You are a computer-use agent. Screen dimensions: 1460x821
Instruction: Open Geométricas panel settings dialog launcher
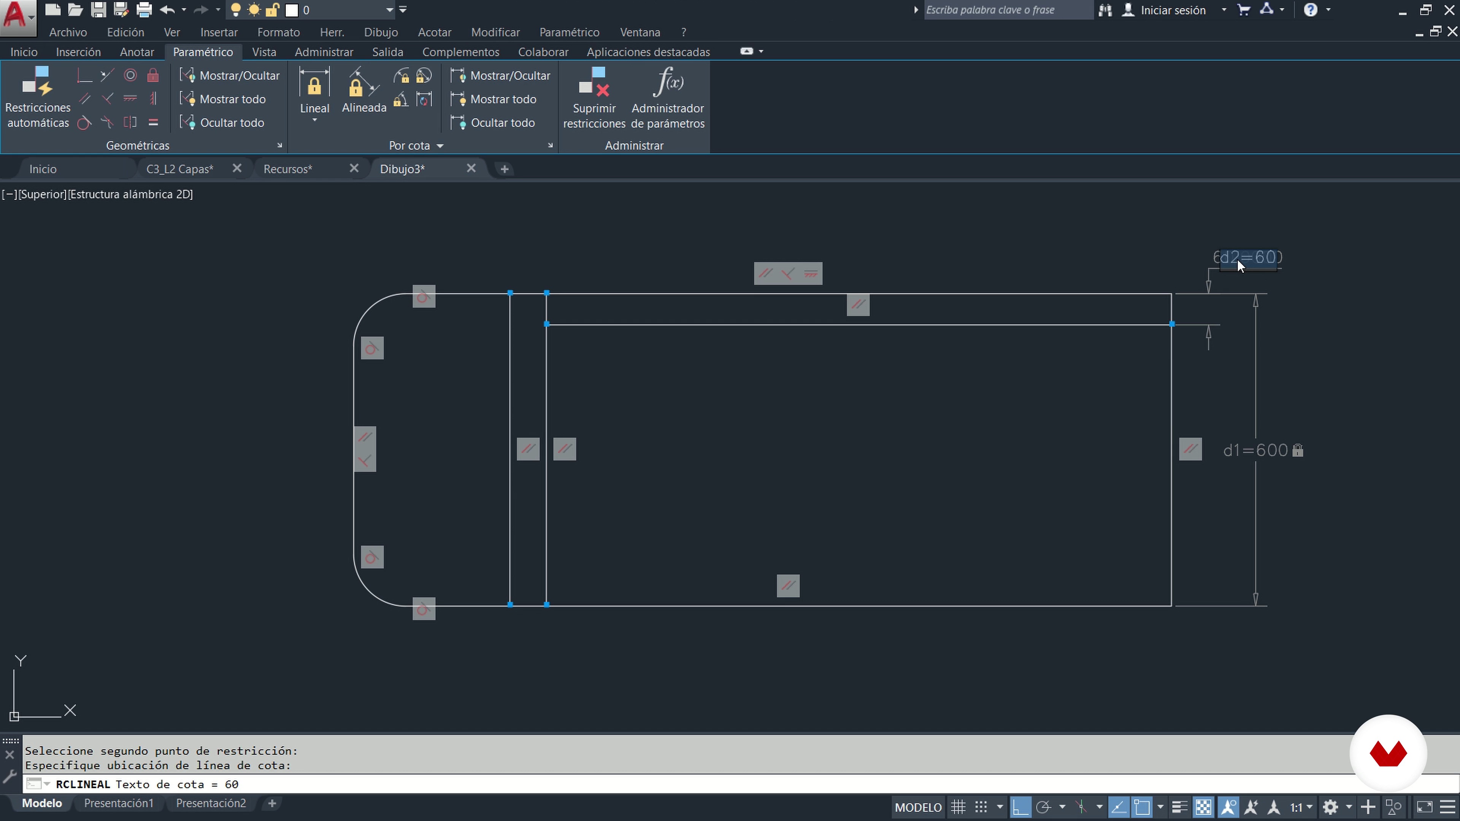tap(279, 146)
